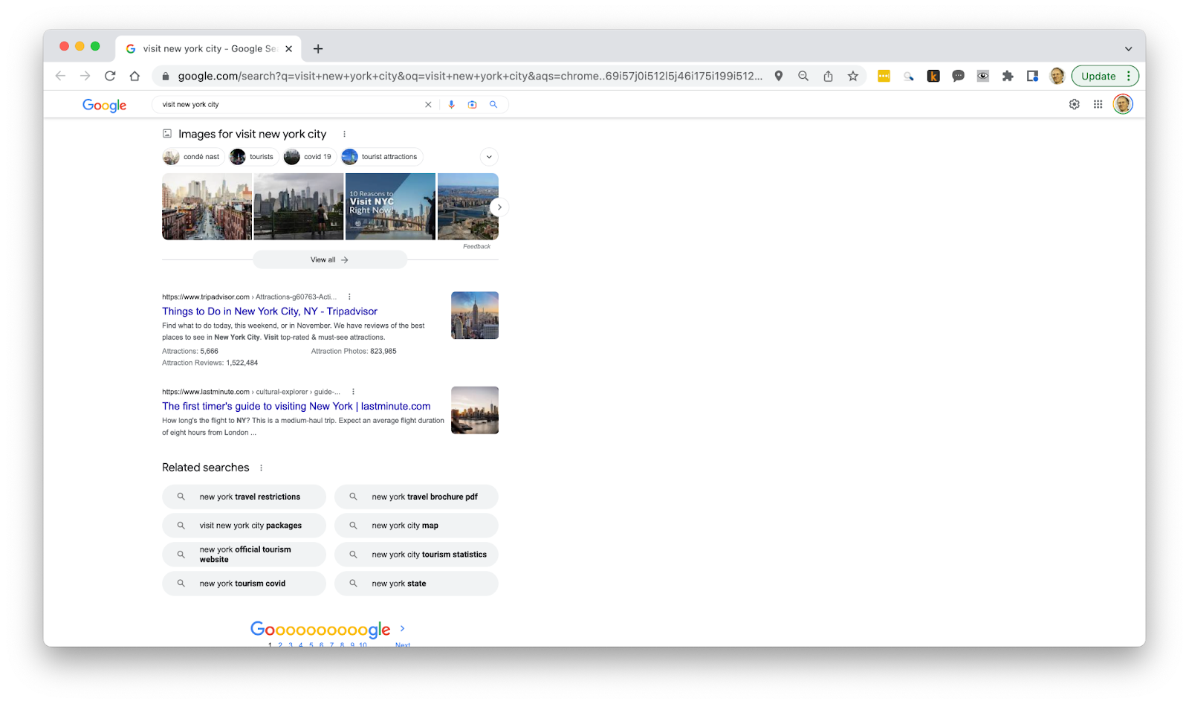Bookmark this page with the star icon
This screenshot has width=1189, height=704.
tap(853, 76)
